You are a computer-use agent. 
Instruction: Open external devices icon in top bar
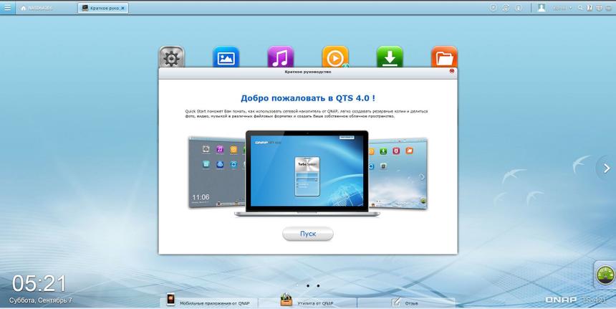pos(506,8)
